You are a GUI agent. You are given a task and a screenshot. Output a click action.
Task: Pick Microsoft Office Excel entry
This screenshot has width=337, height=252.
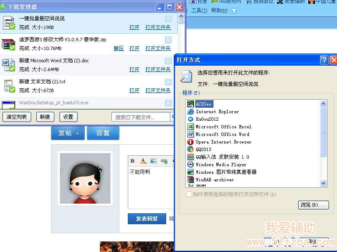(223, 127)
